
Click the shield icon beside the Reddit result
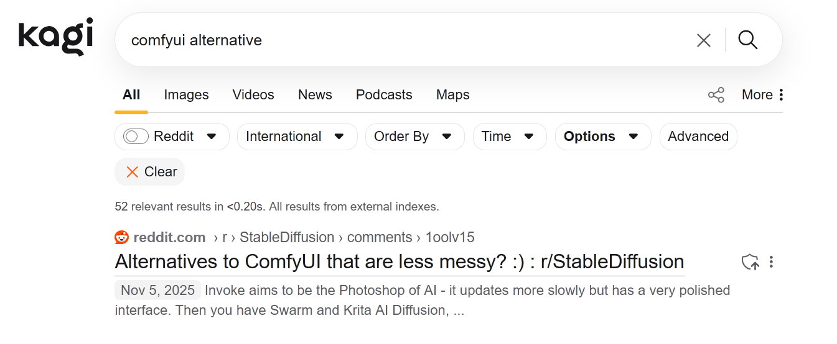(x=750, y=262)
